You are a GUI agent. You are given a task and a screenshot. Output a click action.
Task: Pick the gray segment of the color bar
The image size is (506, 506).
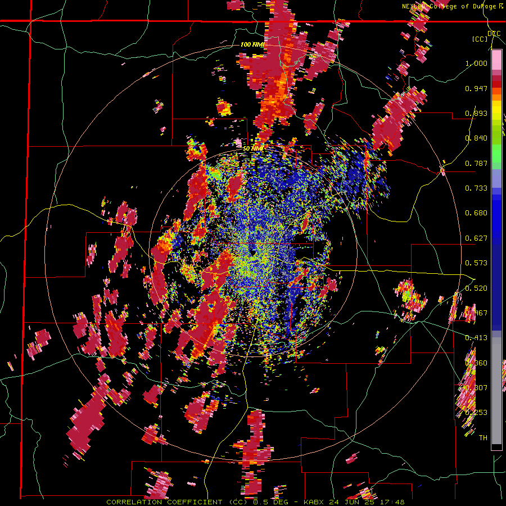(x=496, y=391)
